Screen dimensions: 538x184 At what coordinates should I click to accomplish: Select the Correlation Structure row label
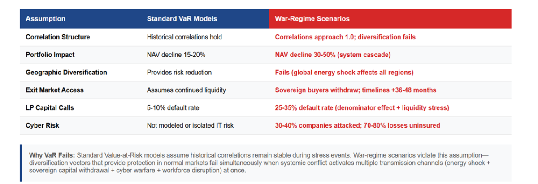[x=58, y=37]
